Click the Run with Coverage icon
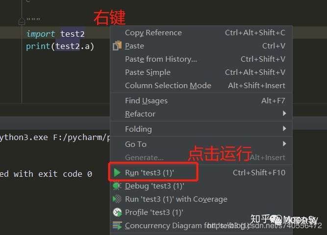The width and height of the screenshot is (327, 235). coord(117,199)
